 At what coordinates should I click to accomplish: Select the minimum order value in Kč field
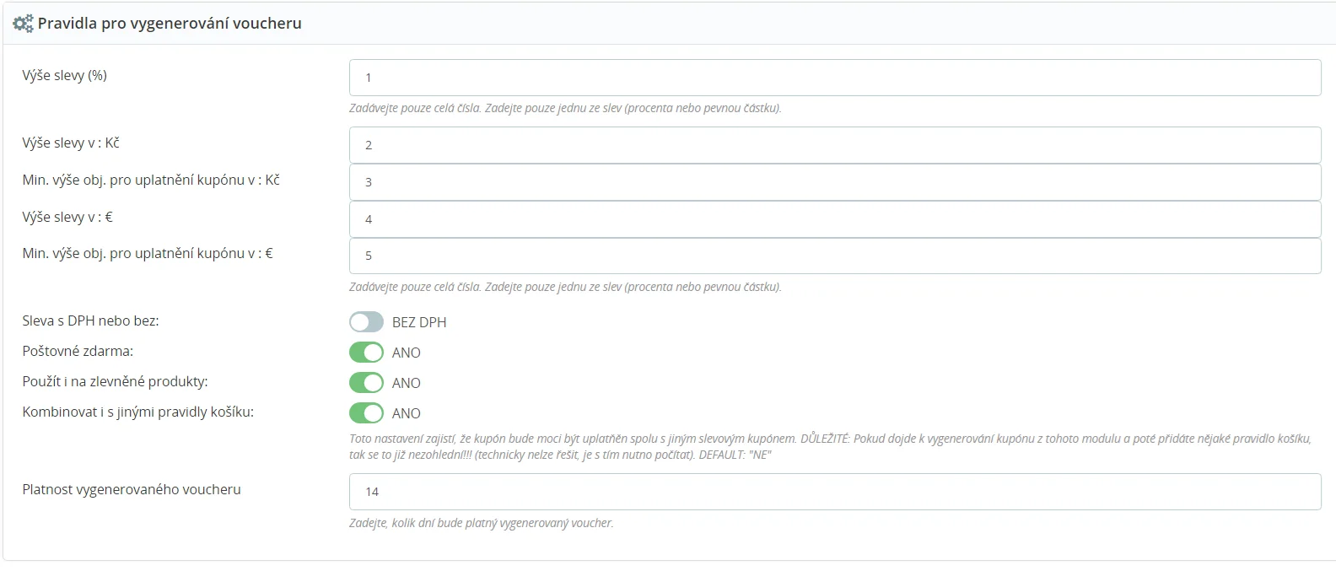pyautogui.click(x=834, y=182)
